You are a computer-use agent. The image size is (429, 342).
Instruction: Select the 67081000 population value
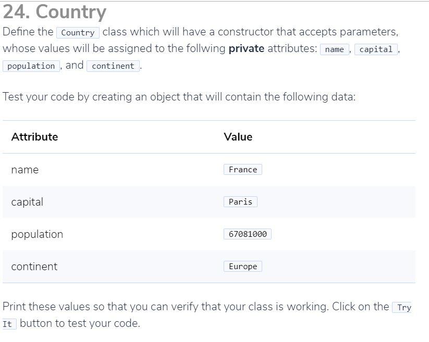point(248,234)
